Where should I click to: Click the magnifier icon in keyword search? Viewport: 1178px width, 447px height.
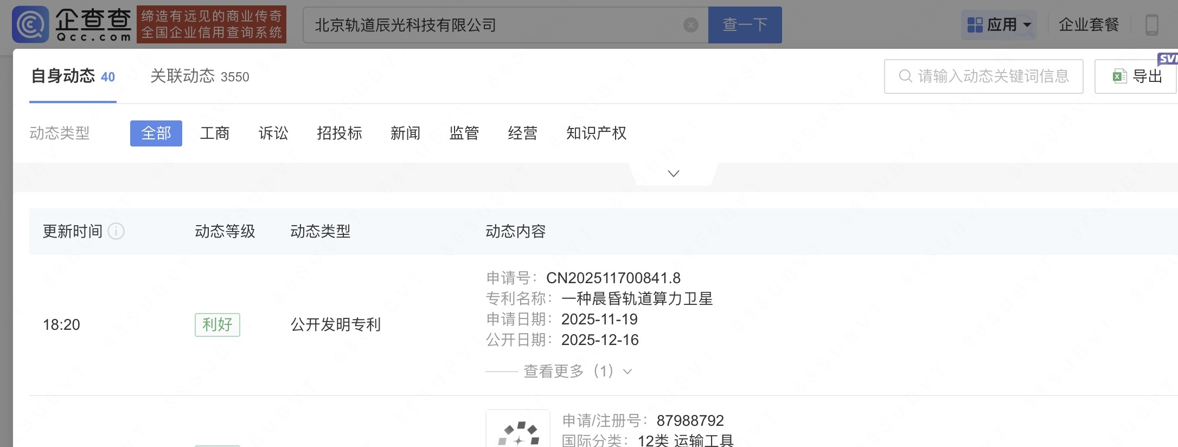tap(905, 76)
